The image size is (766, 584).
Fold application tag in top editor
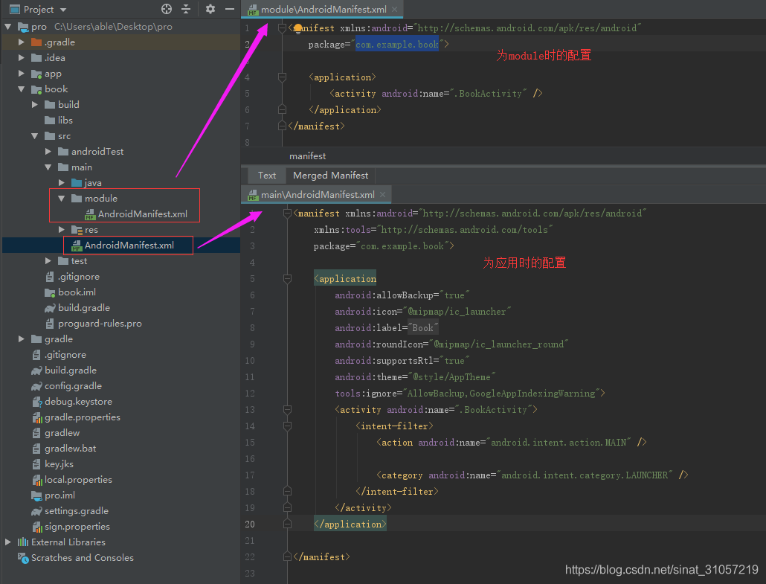[282, 77]
